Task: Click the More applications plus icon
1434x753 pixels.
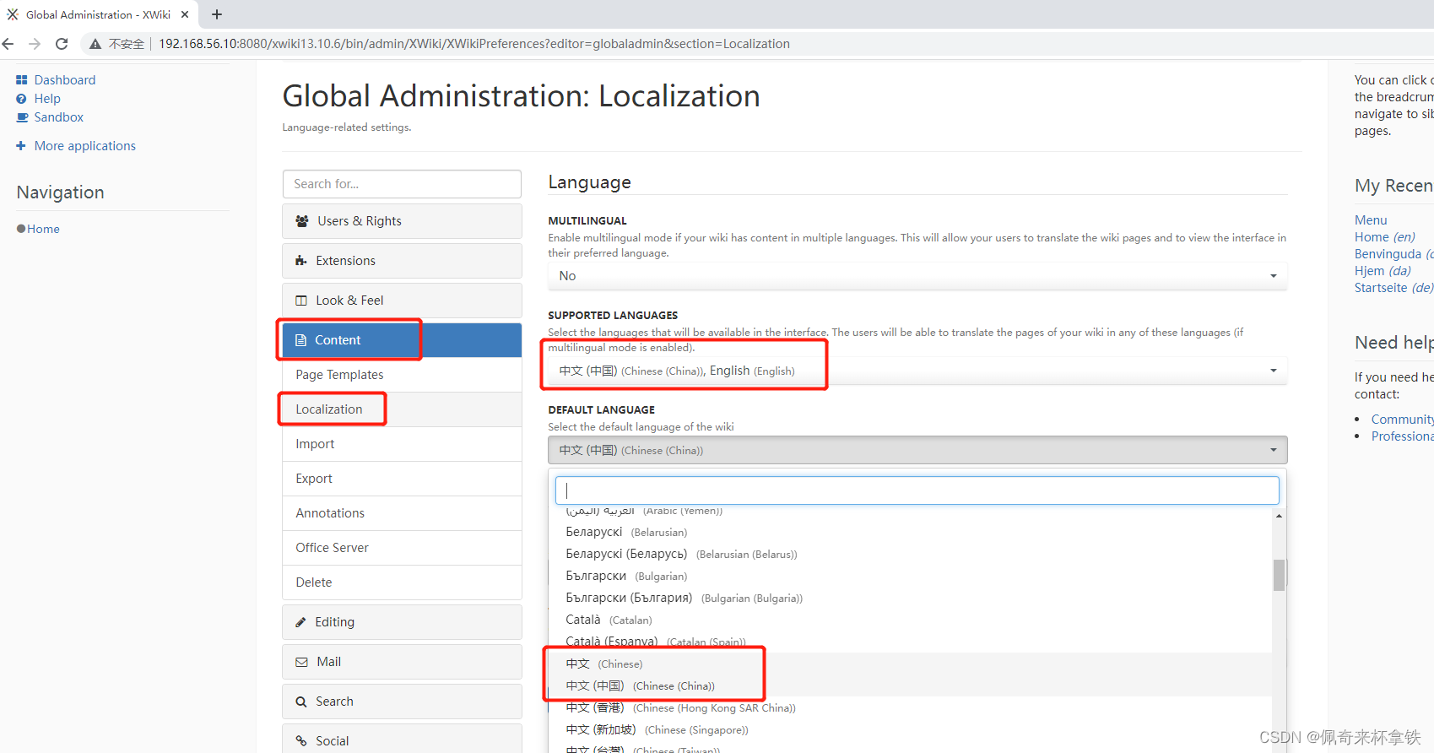Action: [x=21, y=146]
